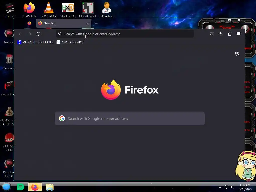Reload the current Firefox page
This screenshot has width=256, height=192.
[x=38, y=34]
